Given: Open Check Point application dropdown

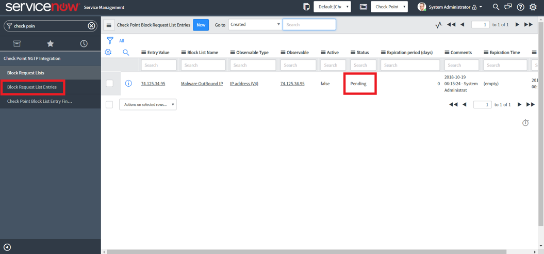Looking at the screenshot, I should 389,7.
